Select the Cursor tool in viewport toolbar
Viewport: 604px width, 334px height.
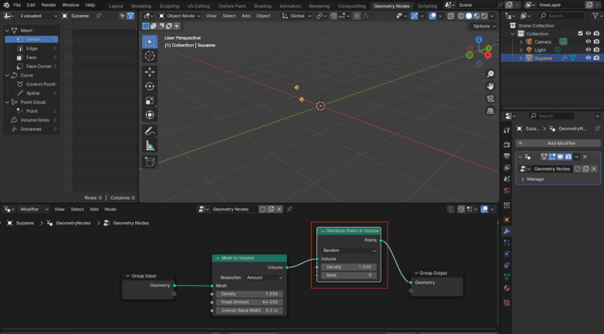(x=150, y=56)
